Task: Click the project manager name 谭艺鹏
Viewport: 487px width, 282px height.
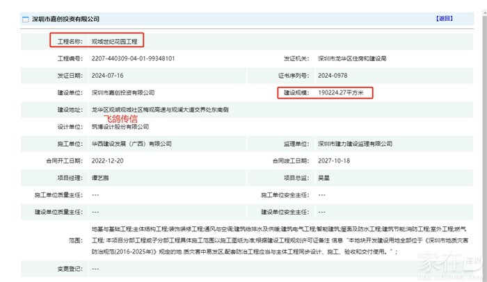Action: coord(101,178)
